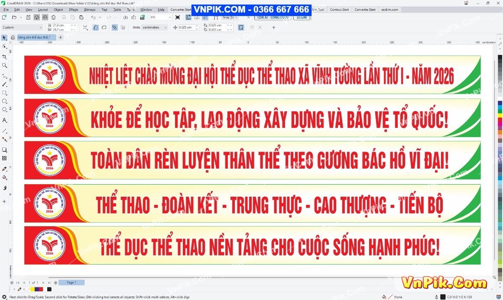Toggle the rulers display button
The height and width of the screenshot is (300, 503).
(188, 17)
